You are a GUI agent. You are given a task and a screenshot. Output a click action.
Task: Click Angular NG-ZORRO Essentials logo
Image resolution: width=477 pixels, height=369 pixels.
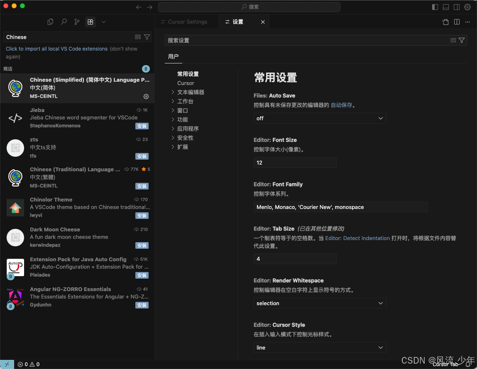point(15,298)
